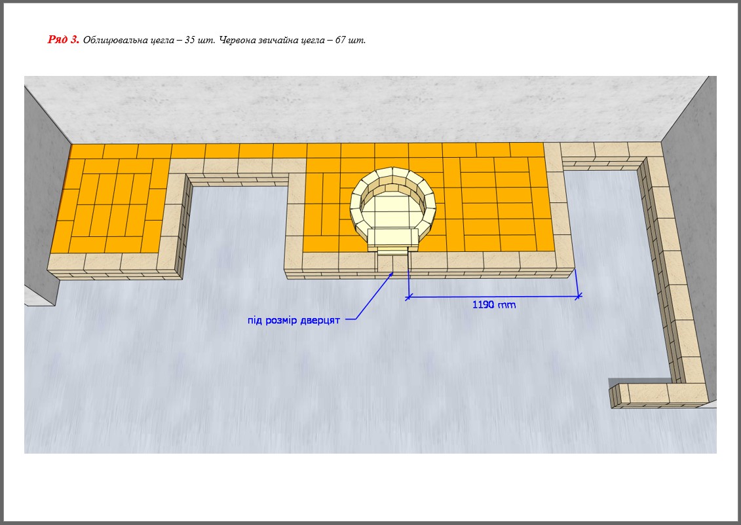Screen dimensions: 741x525
Task: Click the blue arrowhead pointing at the door opening
Action: pos(392,274)
